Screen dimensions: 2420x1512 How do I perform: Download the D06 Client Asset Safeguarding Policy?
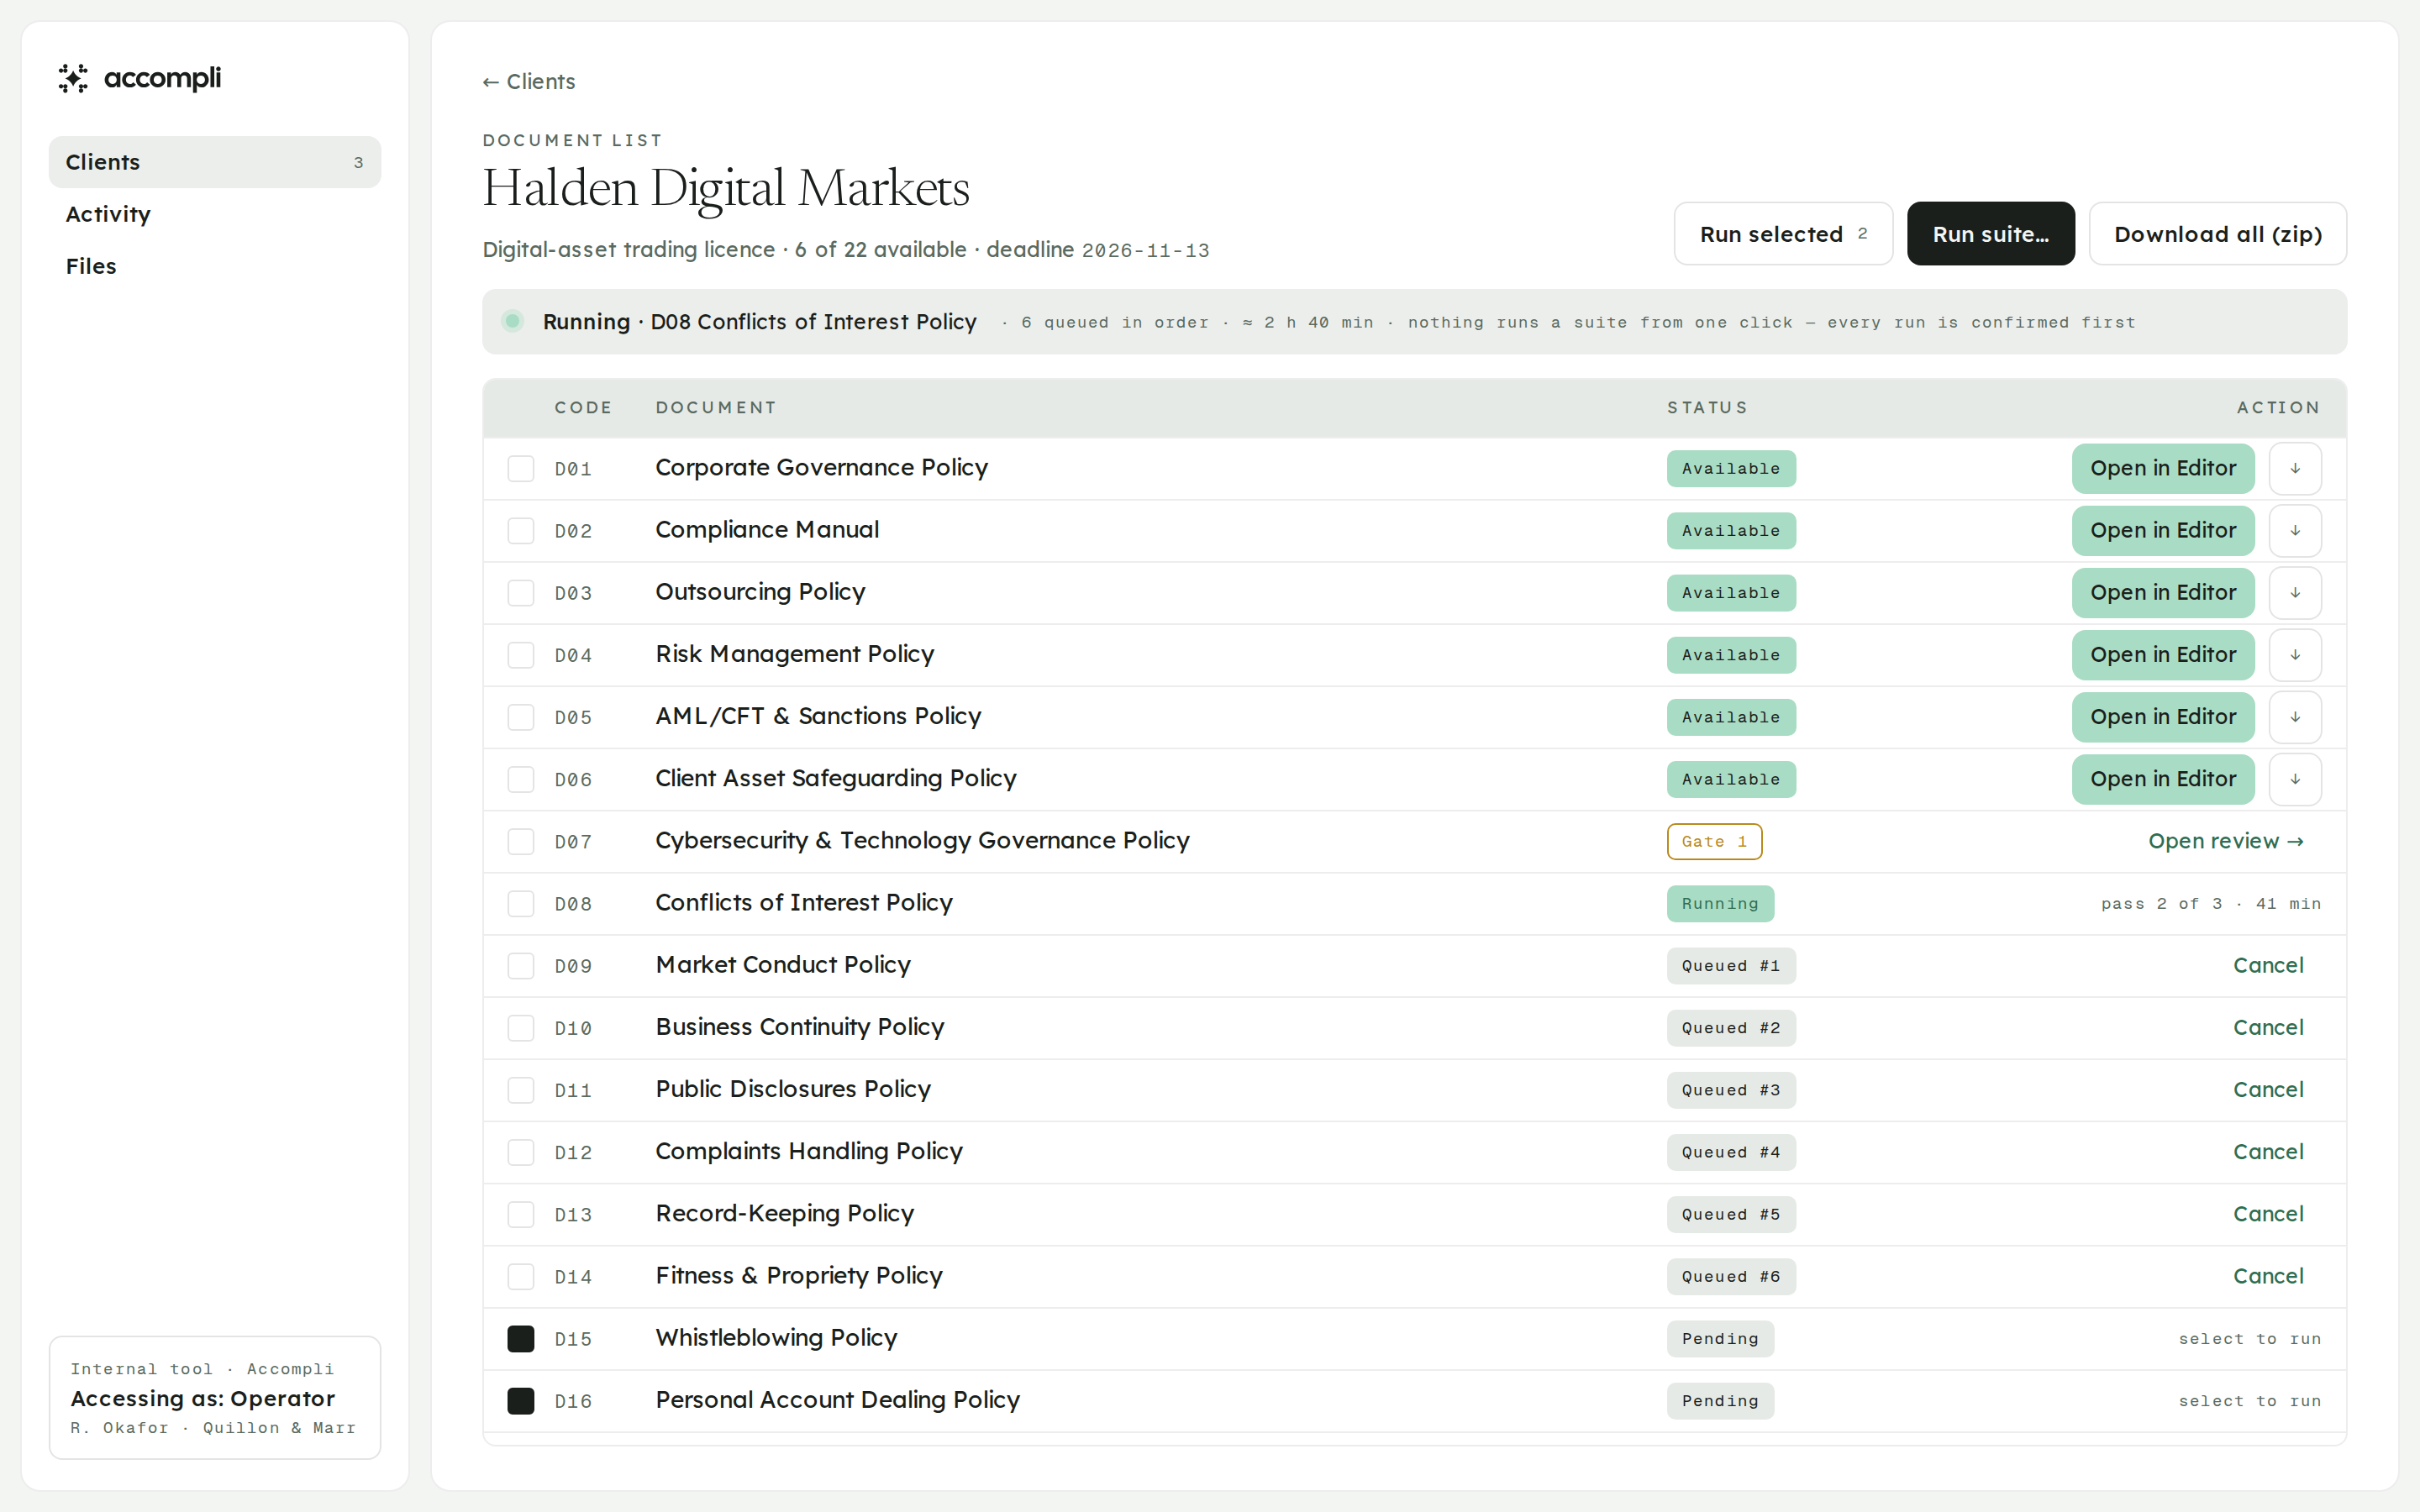[2295, 778]
